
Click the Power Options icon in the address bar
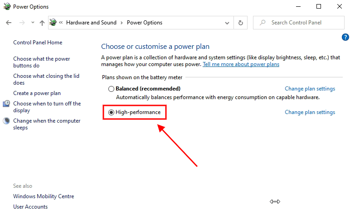[x=53, y=23]
